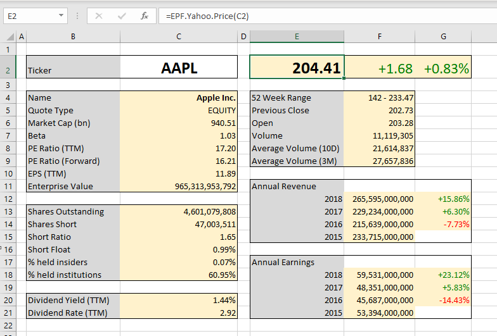
Task: Click the Ticker label cell
Action: click(74, 67)
